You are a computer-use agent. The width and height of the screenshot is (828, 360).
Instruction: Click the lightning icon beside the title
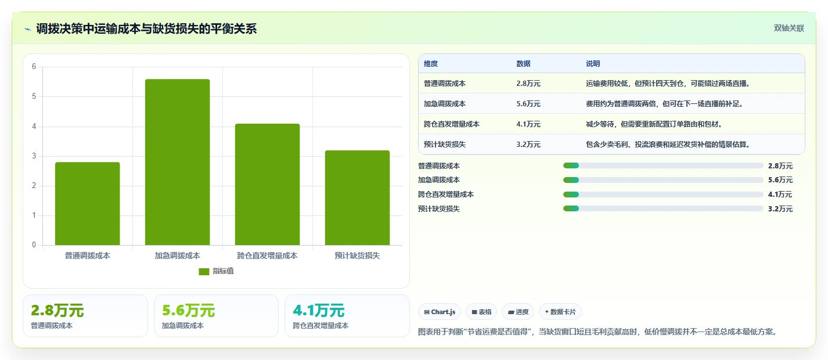click(x=28, y=29)
